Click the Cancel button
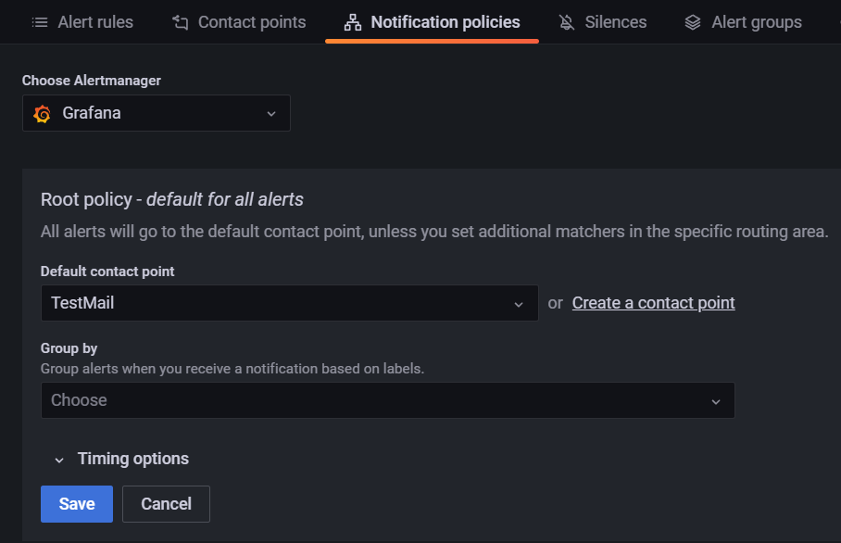Screen dimensions: 841x543 [166, 504]
